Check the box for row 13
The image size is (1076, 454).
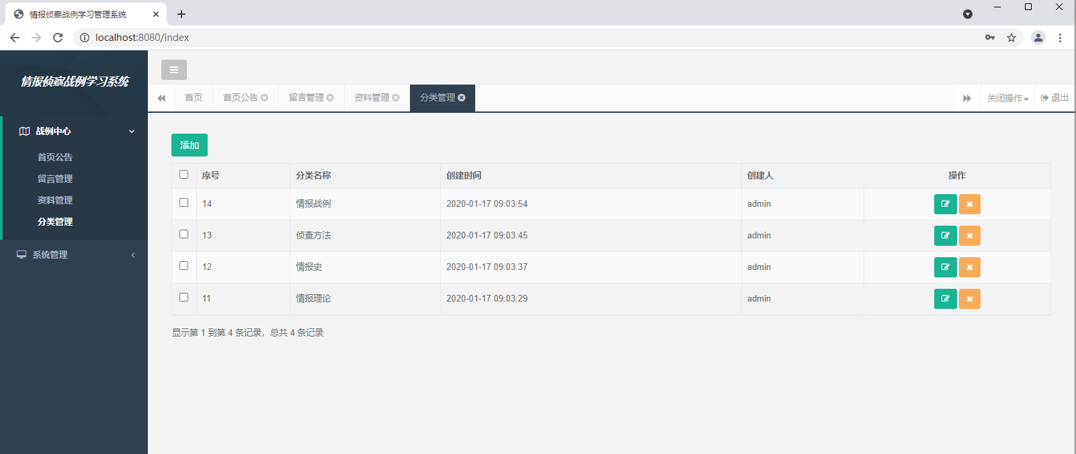(x=183, y=234)
